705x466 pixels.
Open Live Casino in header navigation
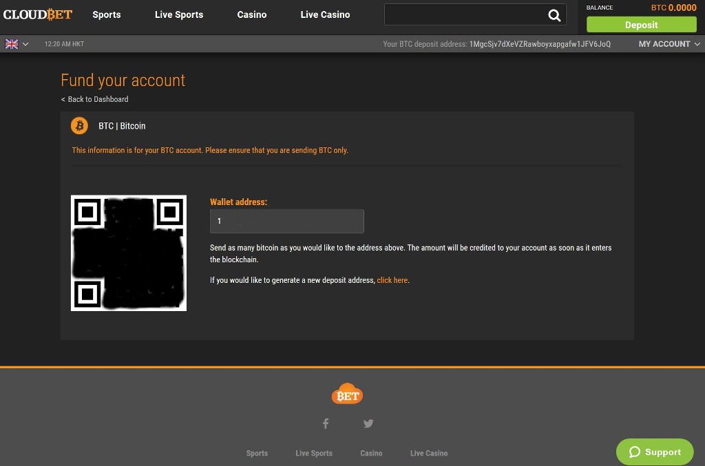[325, 15]
